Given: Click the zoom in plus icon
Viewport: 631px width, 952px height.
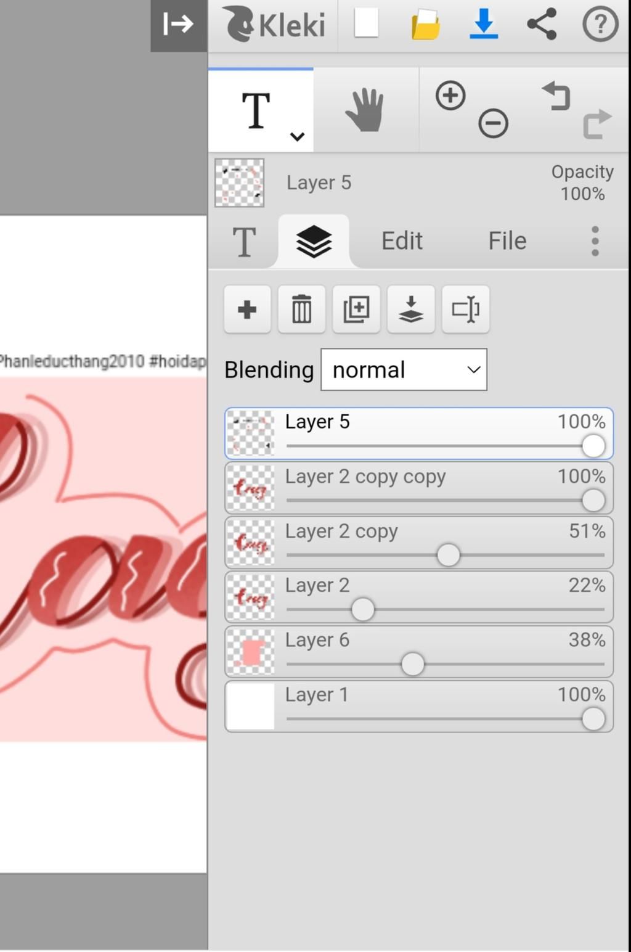Looking at the screenshot, I should pos(450,96).
